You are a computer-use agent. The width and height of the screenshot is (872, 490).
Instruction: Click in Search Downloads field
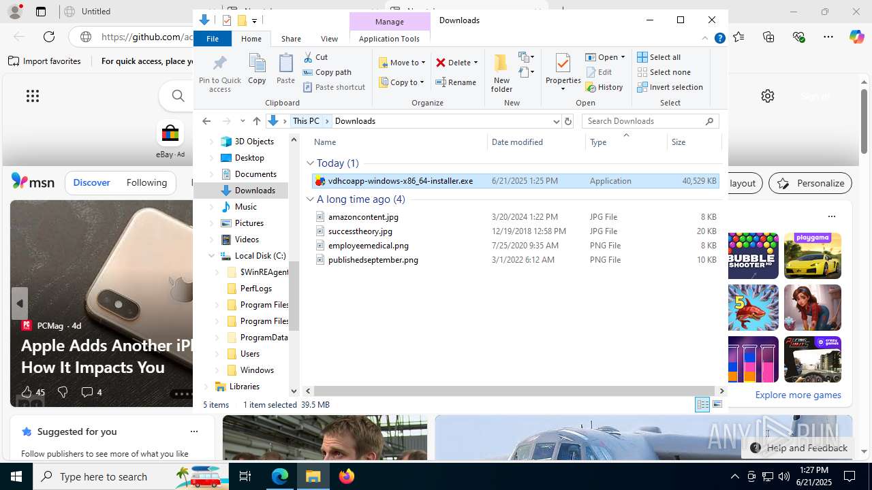(644, 121)
